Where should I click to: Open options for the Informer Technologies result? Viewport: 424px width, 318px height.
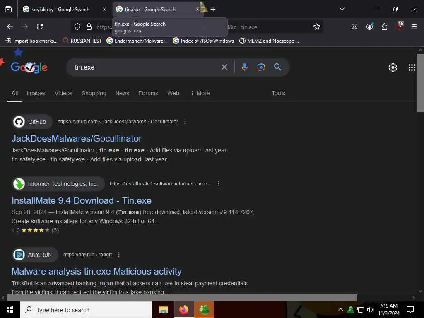219,183
